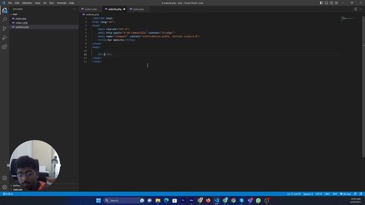Screen dimensions: 365x205
Task: Open the Extensions view
Action: click(x=5, y=47)
